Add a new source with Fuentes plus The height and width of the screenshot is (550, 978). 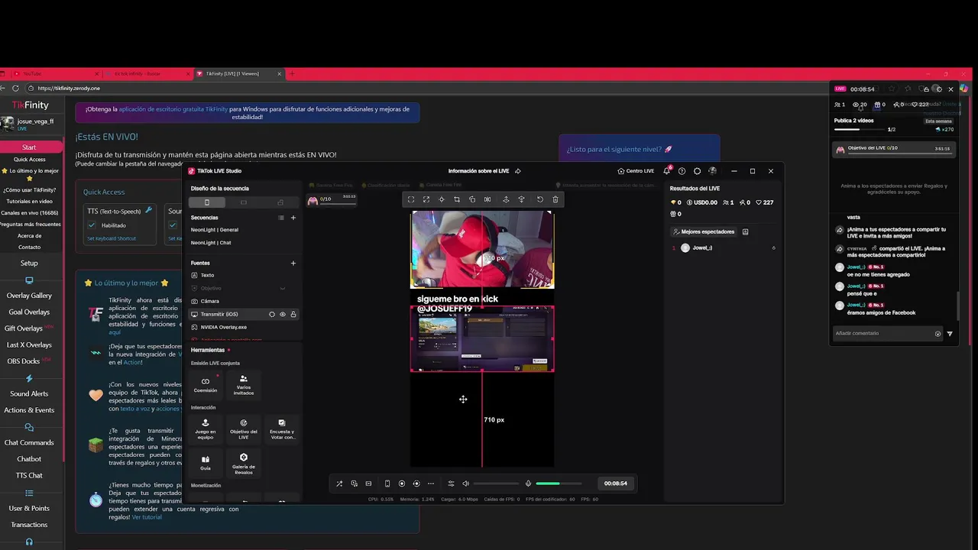[x=293, y=263]
